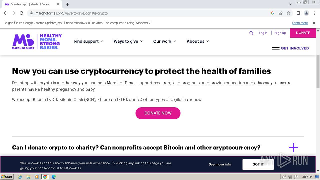Accept cookies with GOT IT button

click(x=258, y=164)
